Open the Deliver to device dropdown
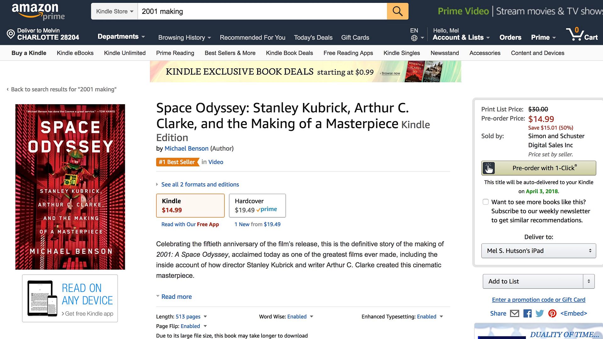Image resolution: width=603 pixels, height=339 pixels. [538, 251]
